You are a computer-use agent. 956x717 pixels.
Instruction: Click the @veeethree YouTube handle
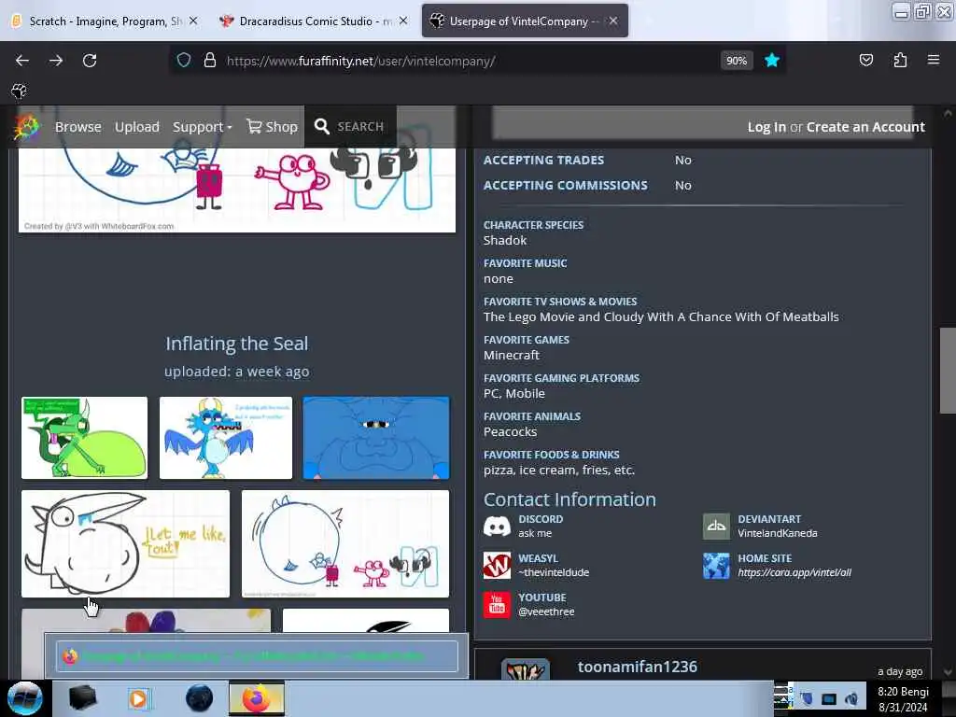pos(546,612)
